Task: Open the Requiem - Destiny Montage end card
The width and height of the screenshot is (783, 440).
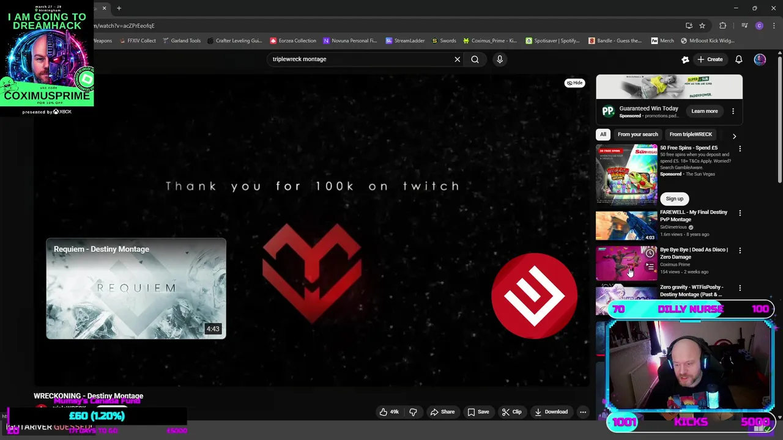Action: pos(136,288)
